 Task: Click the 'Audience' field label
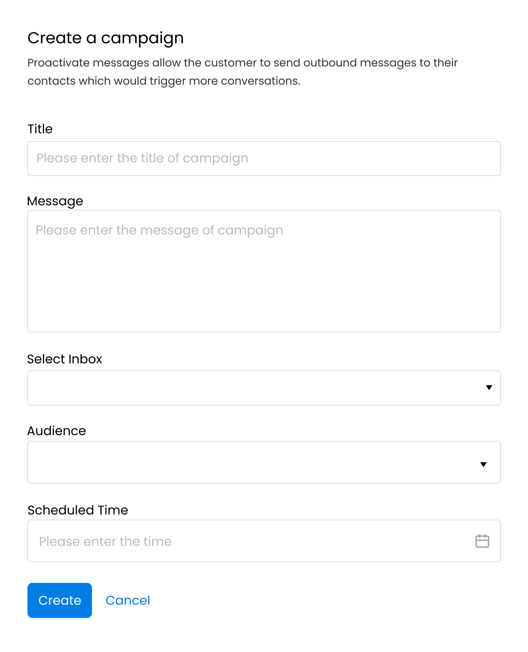(57, 431)
